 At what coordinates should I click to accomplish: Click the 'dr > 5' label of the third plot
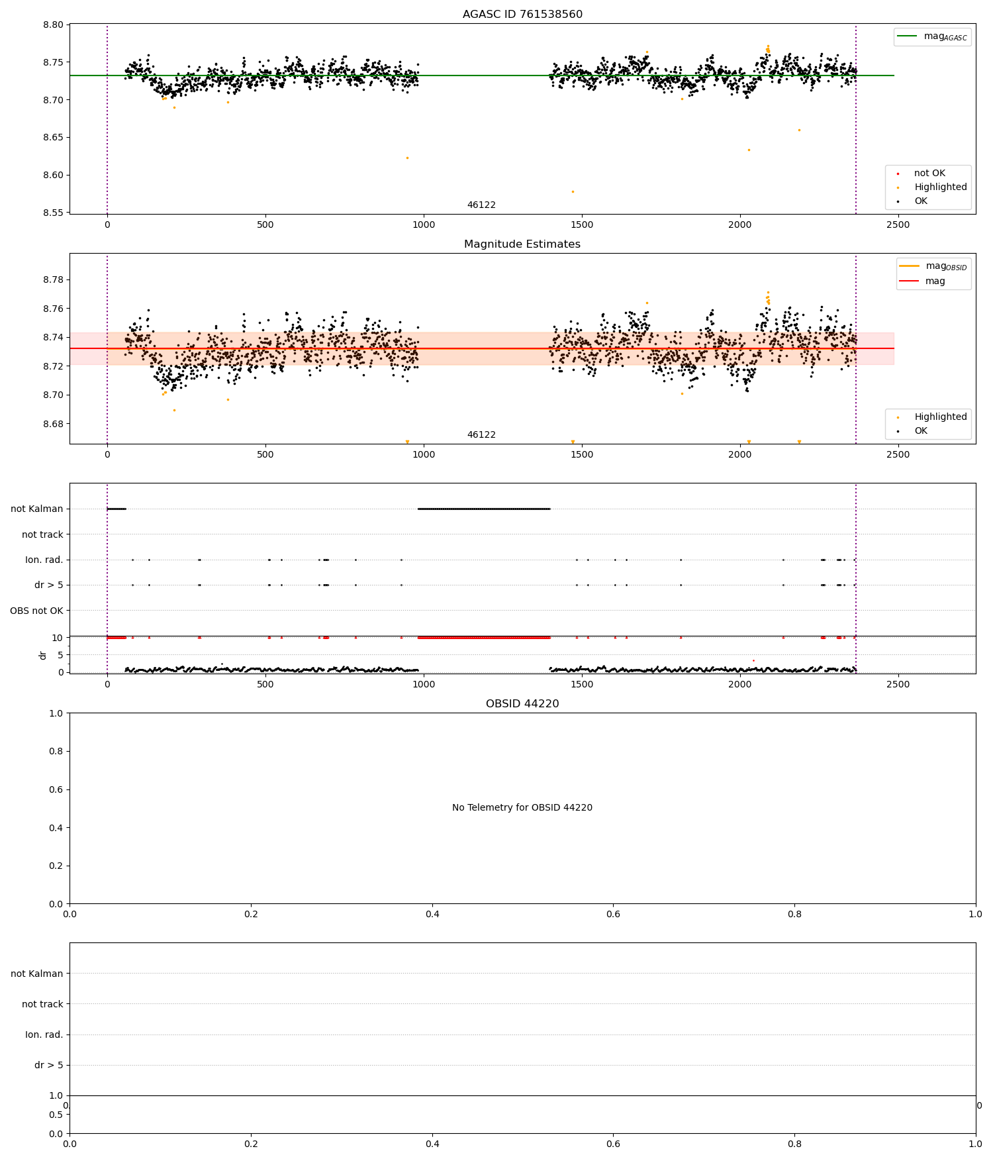pyautogui.click(x=49, y=585)
